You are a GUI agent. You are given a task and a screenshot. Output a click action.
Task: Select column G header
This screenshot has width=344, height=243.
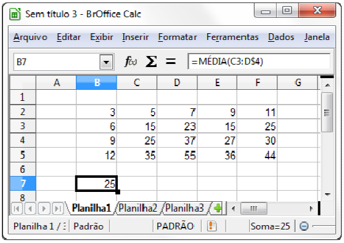[298, 83]
